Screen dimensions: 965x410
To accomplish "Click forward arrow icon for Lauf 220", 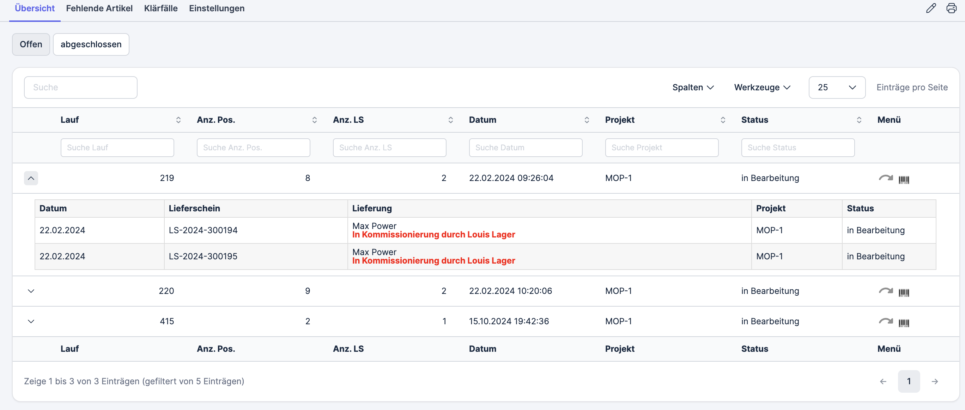I will 886,291.
